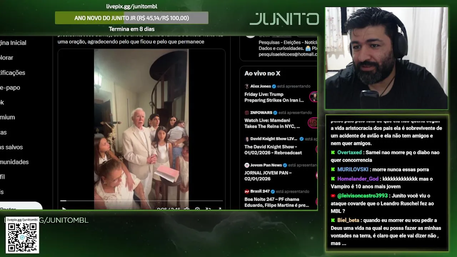Image resolution: width=457 pixels, height=257 pixels.
Task: Click Brasil 247 avatar icon
Action: click(247, 192)
